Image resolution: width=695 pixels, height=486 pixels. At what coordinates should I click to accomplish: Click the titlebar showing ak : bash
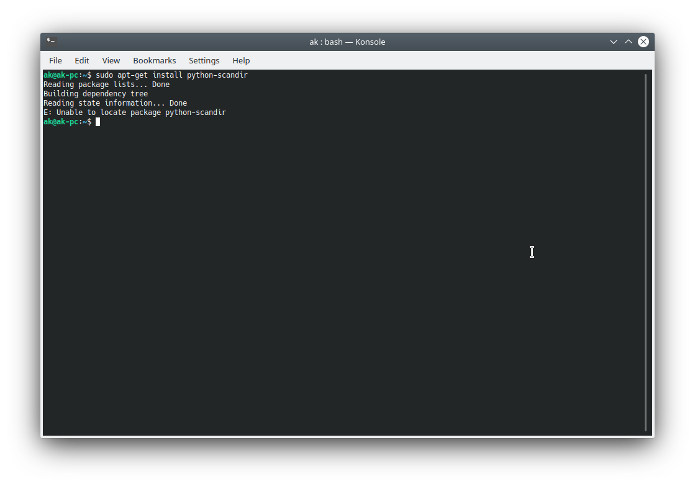347,42
